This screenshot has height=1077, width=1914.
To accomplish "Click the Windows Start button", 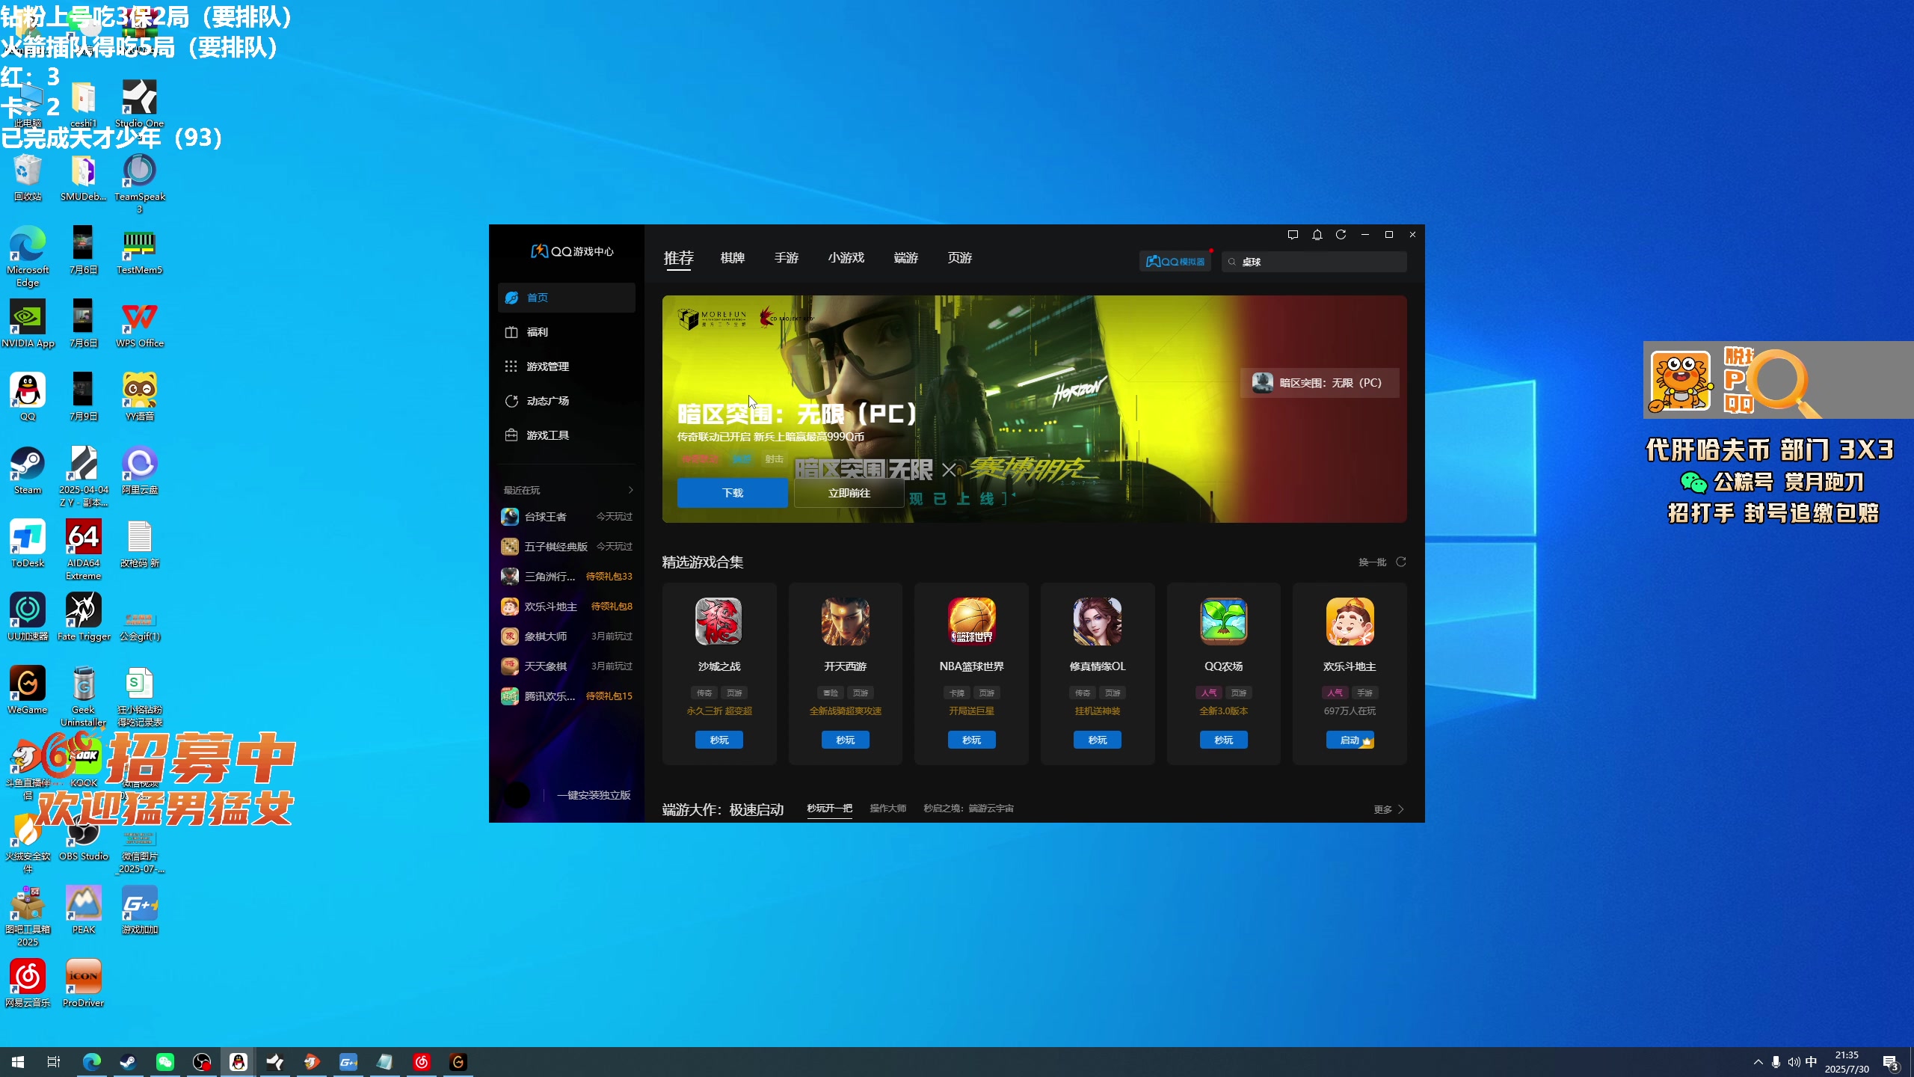I will (x=18, y=1062).
